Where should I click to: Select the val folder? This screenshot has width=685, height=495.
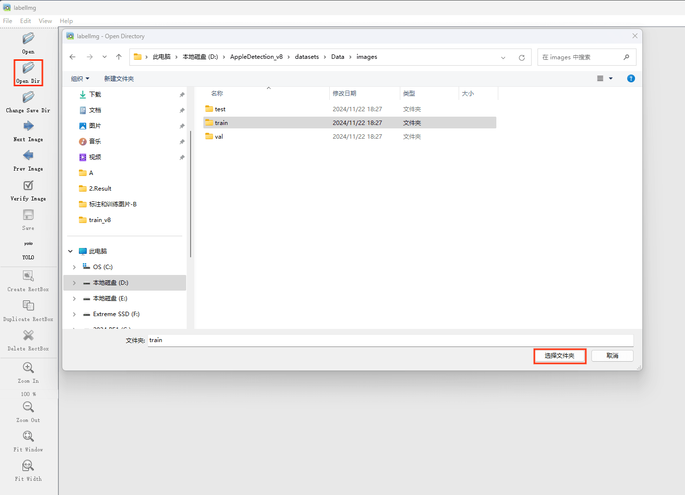pos(219,137)
